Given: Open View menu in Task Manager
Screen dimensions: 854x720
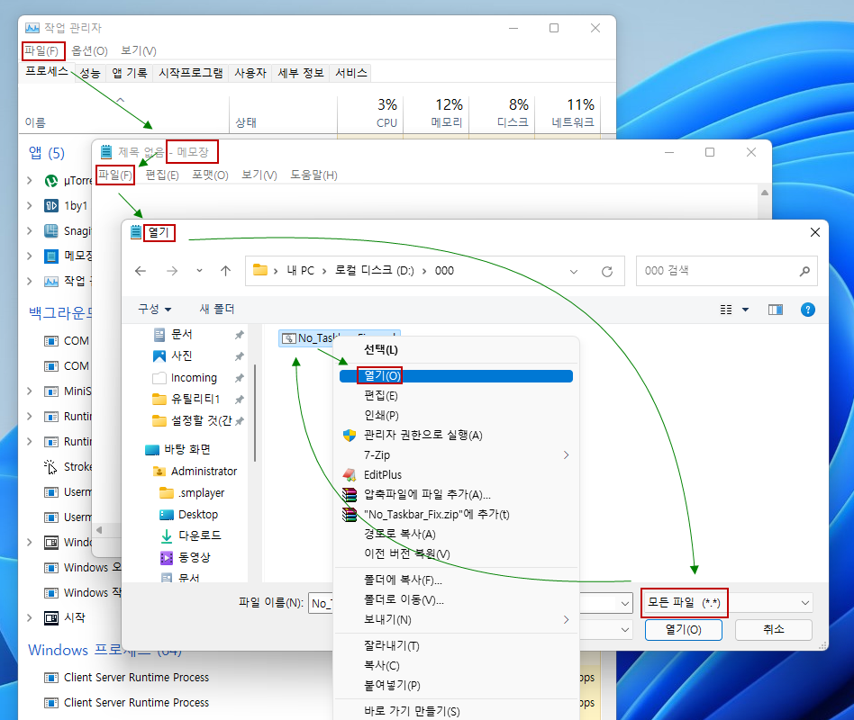Looking at the screenshot, I should (139, 50).
